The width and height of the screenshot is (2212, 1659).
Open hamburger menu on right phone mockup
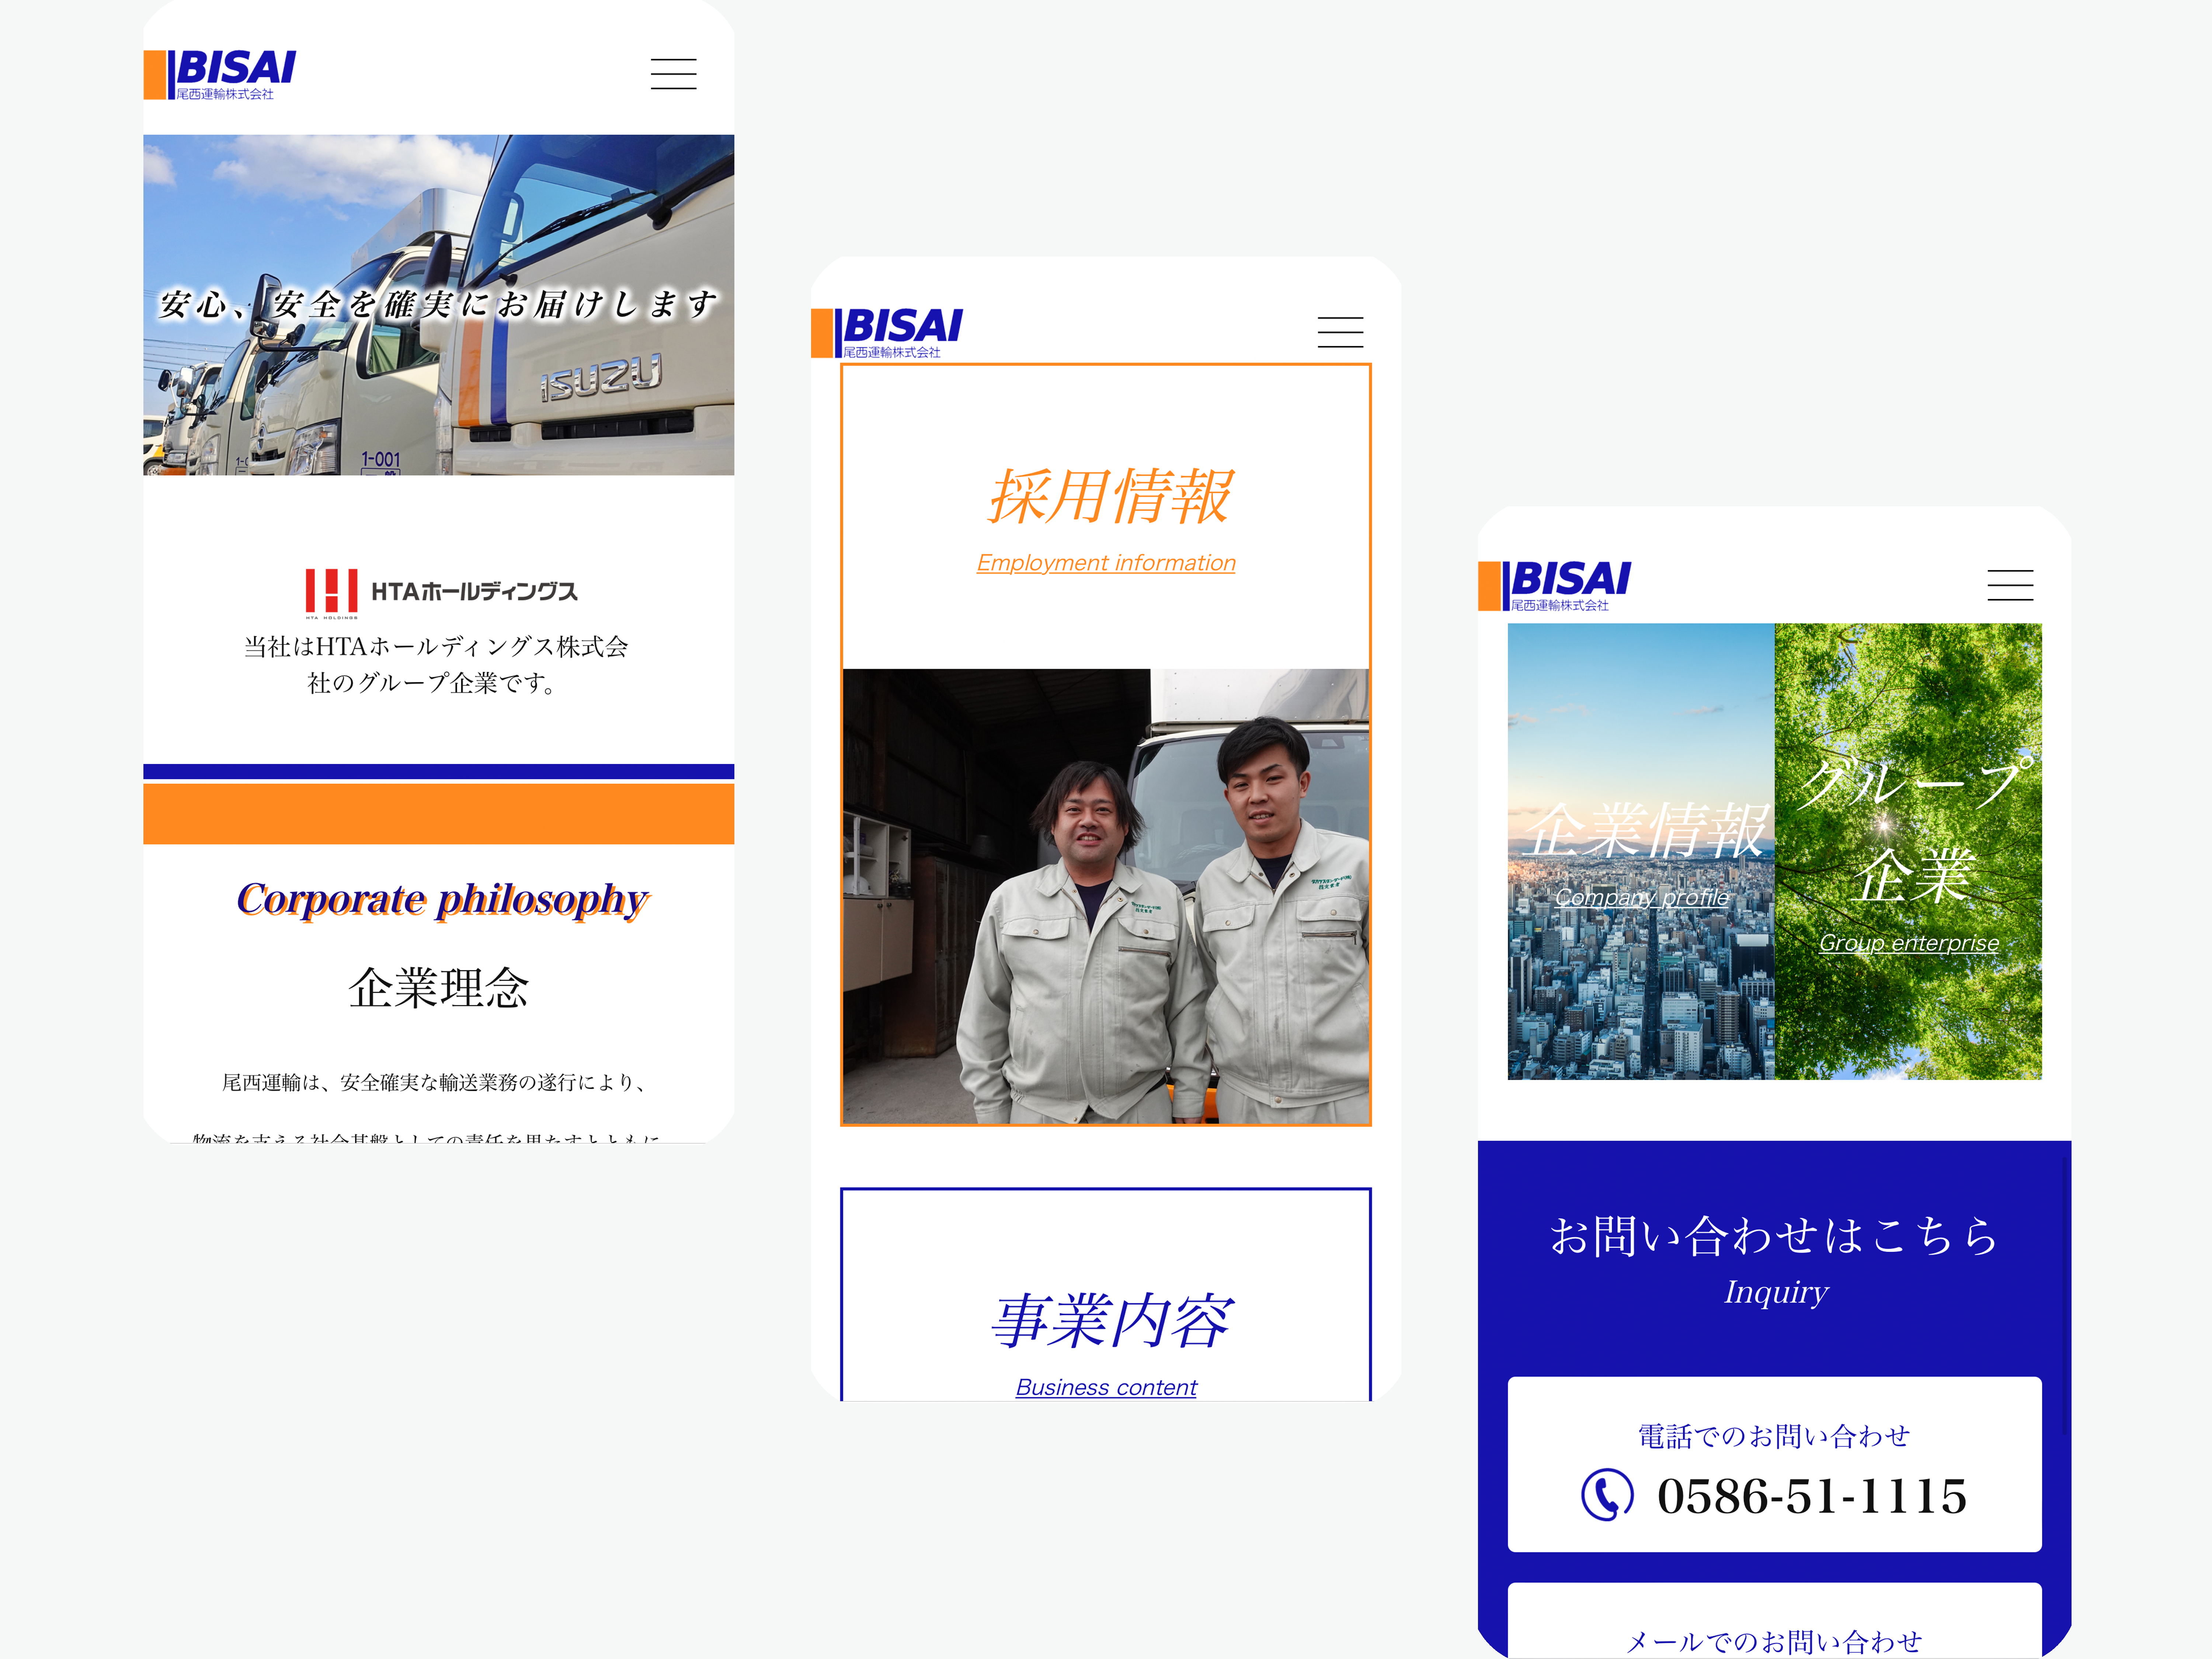(2010, 585)
